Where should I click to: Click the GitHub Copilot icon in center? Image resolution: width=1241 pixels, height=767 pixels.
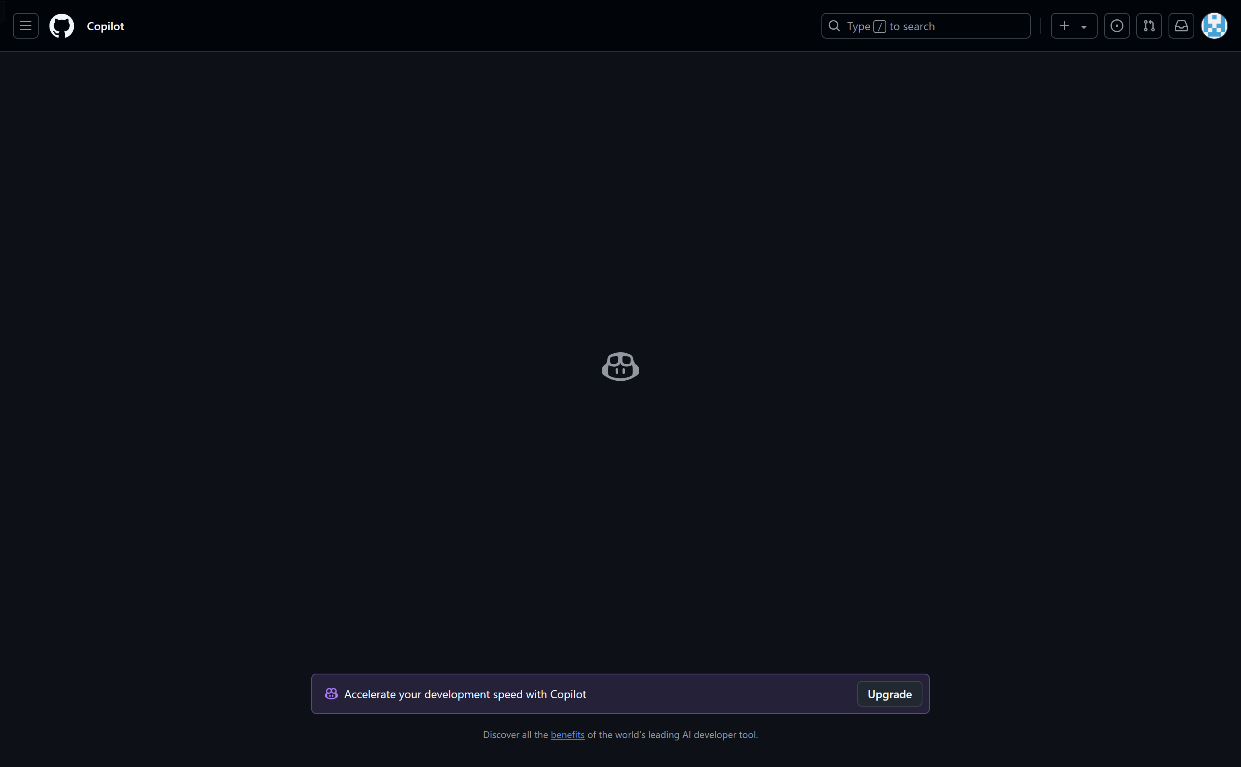[x=620, y=366]
